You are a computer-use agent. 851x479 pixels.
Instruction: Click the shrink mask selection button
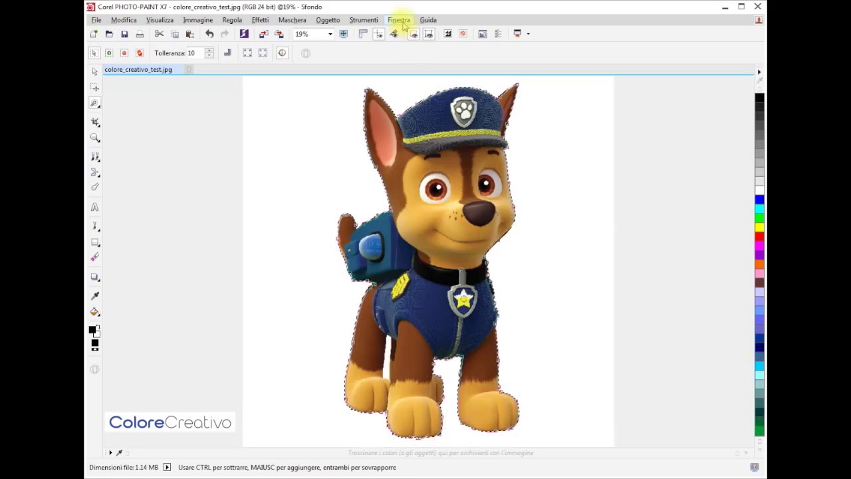point(263,53)
